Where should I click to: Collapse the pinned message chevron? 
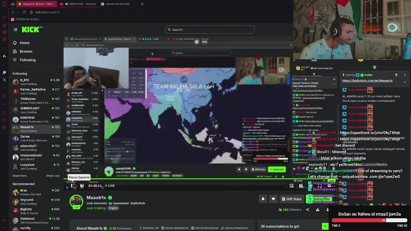point(405,82)
